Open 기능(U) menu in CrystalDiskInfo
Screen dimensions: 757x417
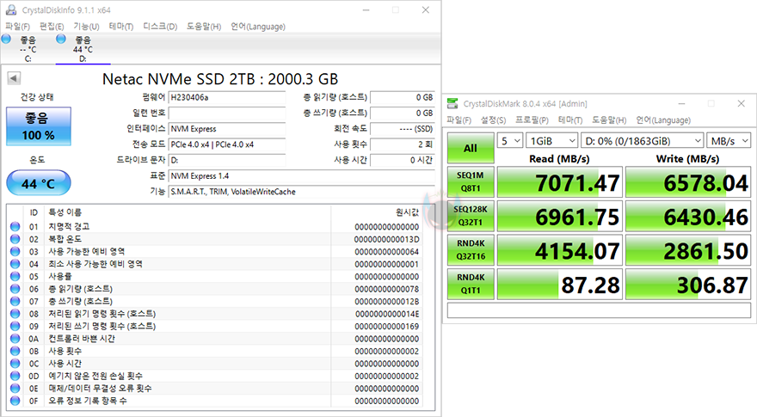pyautogui.click(x=86, y=27)
